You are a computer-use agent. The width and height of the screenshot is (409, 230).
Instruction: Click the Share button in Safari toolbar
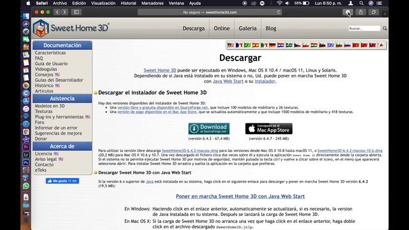pyautogui.click(x=360, y=12)
